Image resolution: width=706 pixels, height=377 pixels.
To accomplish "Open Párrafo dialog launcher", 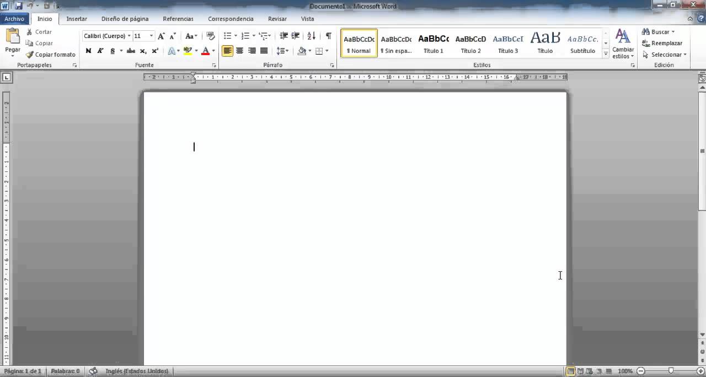I will pos(332,65).
